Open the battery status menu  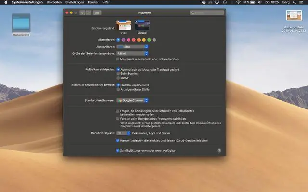point(249,2)
